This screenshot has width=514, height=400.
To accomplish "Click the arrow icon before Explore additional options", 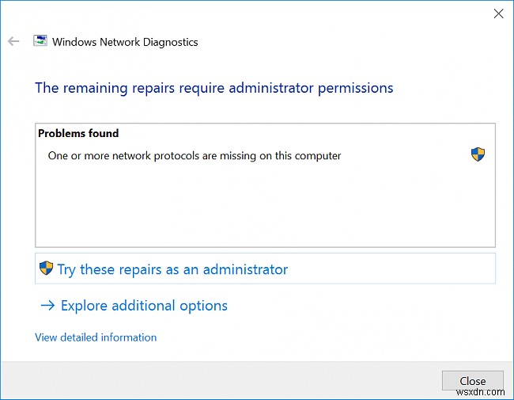I will (47, 306).
